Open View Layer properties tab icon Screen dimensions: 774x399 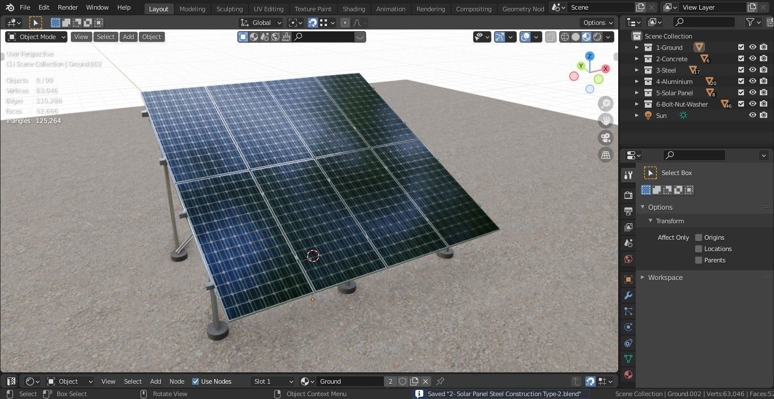[x=628, y=227]
